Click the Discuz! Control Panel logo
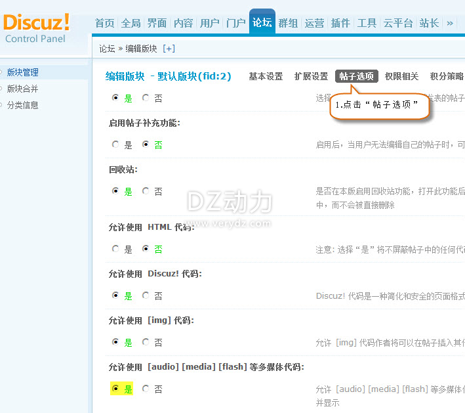The width and height of the screenshot is (465, 413). (x=37, y=28)
